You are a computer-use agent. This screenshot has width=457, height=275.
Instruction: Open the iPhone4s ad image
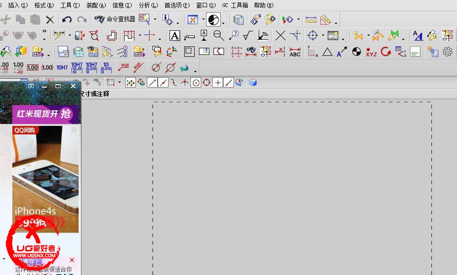pyautogui.click(x=45, y=179)
